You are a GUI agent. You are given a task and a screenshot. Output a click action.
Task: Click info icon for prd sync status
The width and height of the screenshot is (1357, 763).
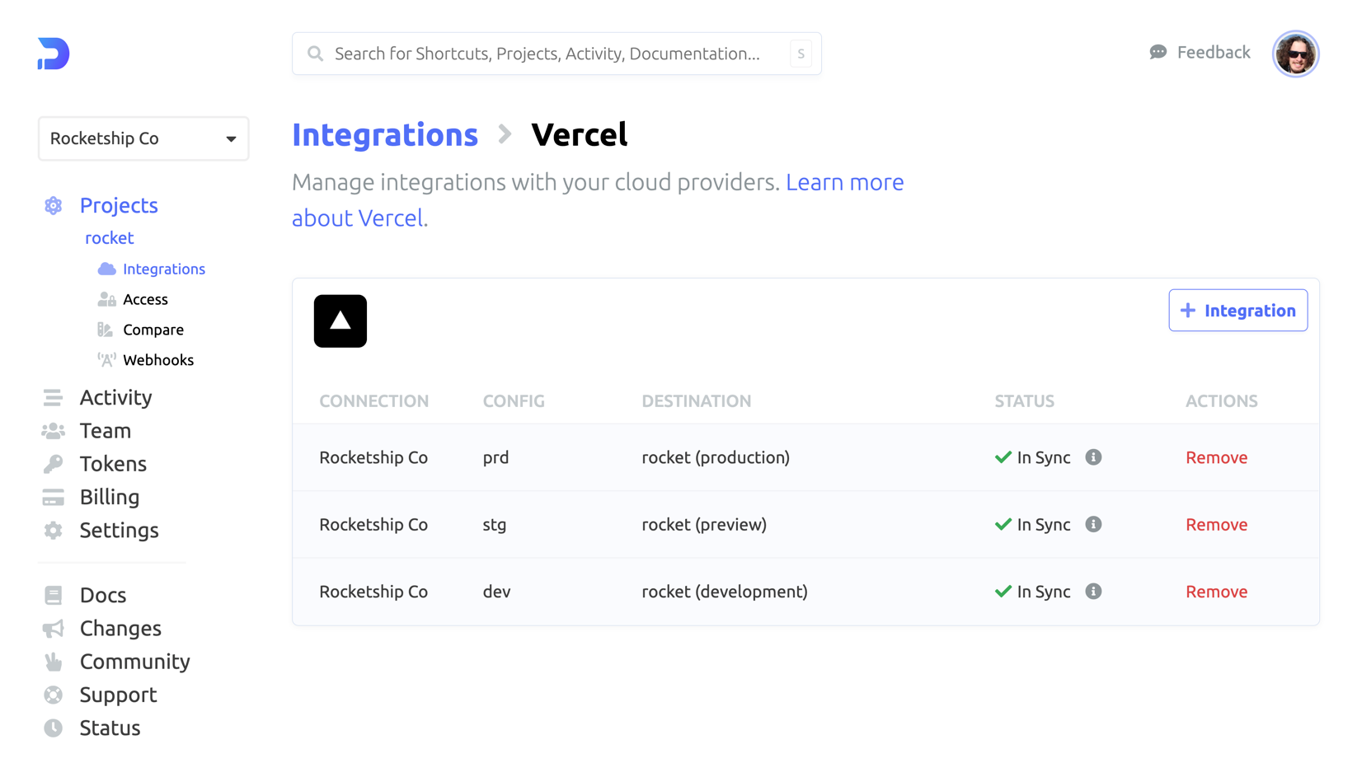(1093, 457)
